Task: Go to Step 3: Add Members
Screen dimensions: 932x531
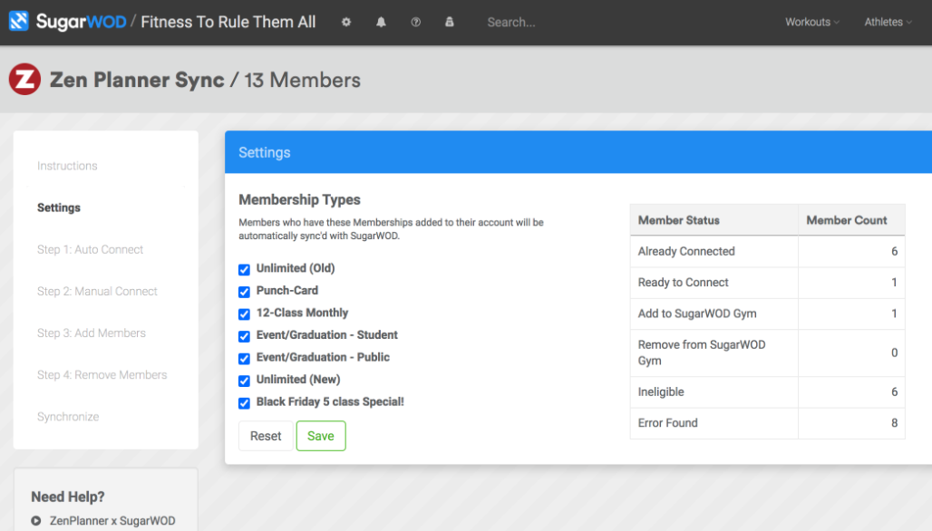Action: [x=92, y=333]
